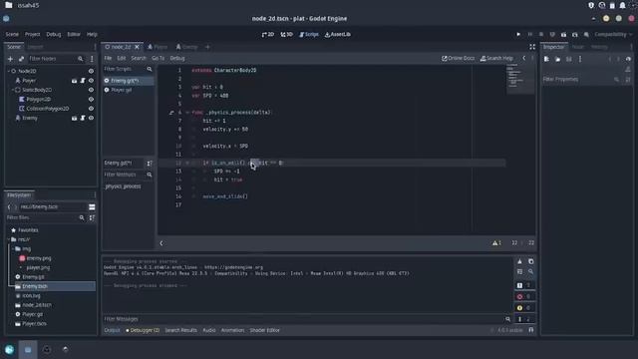Go to previous edited document arrow
This screenshot has height=359, width=638.
524,58
